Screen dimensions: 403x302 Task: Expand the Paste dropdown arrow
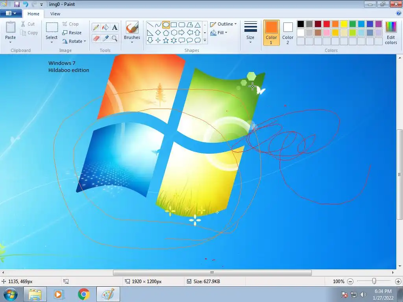(11, 42)
